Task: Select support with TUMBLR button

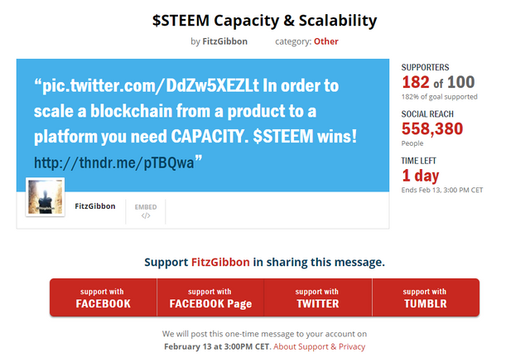Action: pyautogui.click(x=425, y=298)
